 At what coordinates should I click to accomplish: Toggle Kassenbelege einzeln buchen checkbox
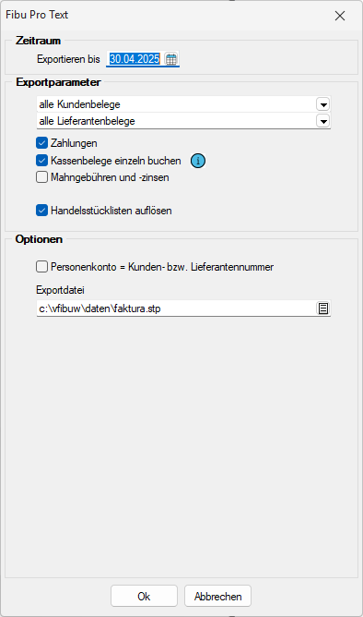tap(41, 161)
